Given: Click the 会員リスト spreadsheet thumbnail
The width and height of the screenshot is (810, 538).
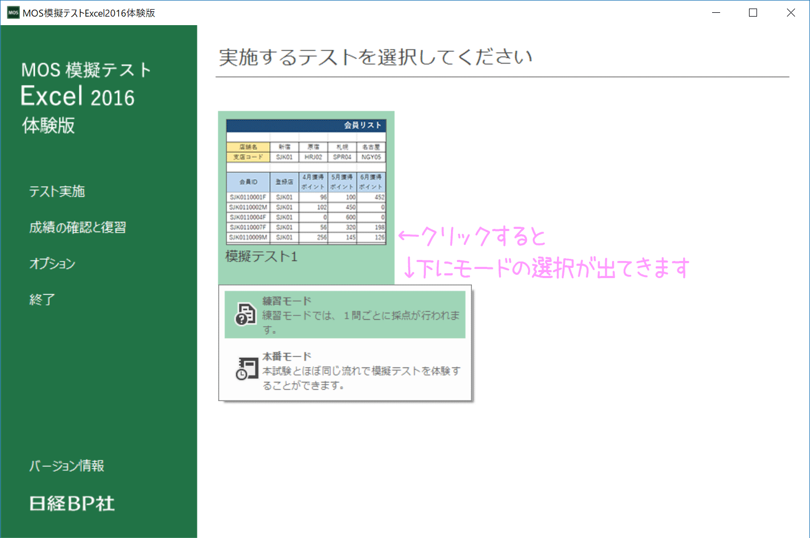Looking at the screenshot, I should 306,182.
